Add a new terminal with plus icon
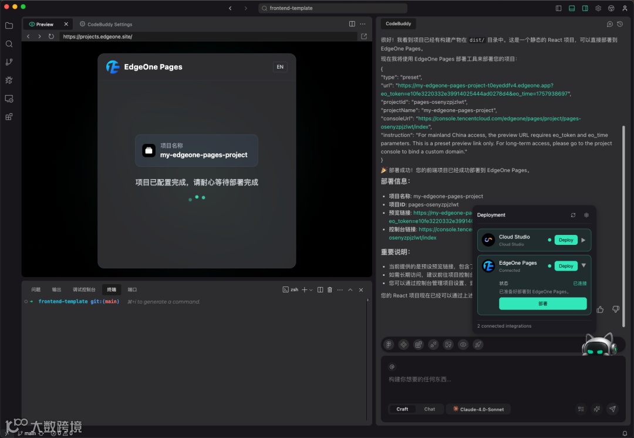The image size is (634, 438). [305, 289]
